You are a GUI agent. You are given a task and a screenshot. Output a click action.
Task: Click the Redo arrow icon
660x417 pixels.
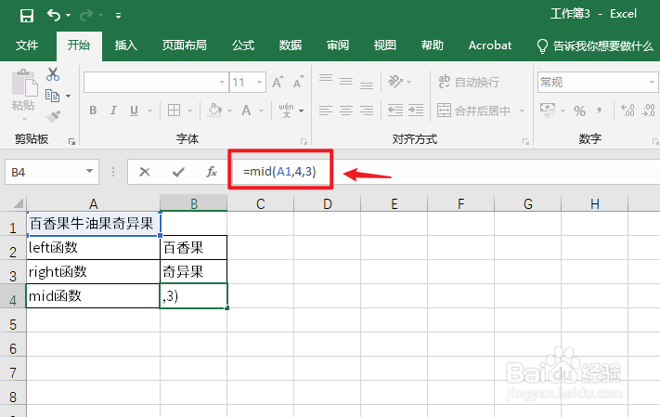(x=86, y=16)
